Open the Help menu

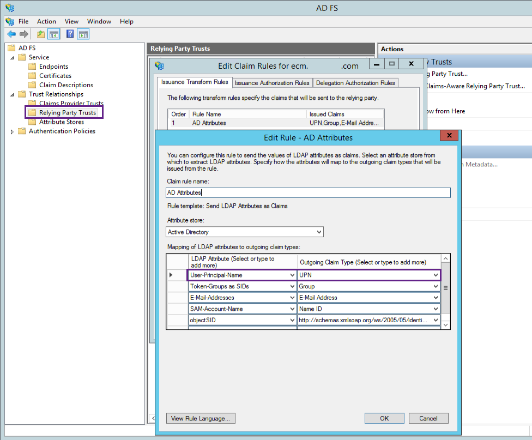click(126, 21)
